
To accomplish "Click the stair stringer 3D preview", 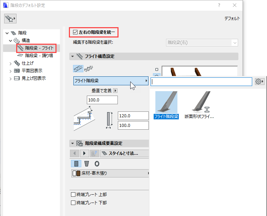I will point(199,71).
